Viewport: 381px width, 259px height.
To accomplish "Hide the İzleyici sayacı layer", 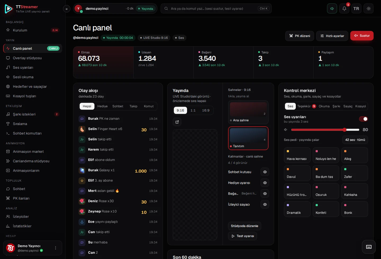I will tap(265, 204).
